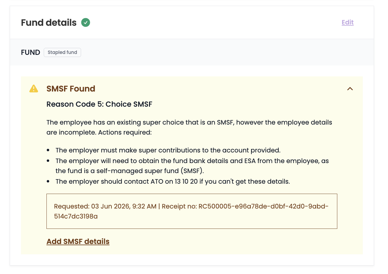Image resolution: width=388 pixels, height=274 pixels.
Task: Click the receipt details bordered box
Action: (x=192, y=211)
